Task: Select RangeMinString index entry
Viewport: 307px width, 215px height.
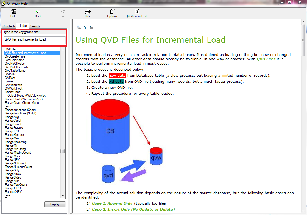Action: [x=15, y=149]
